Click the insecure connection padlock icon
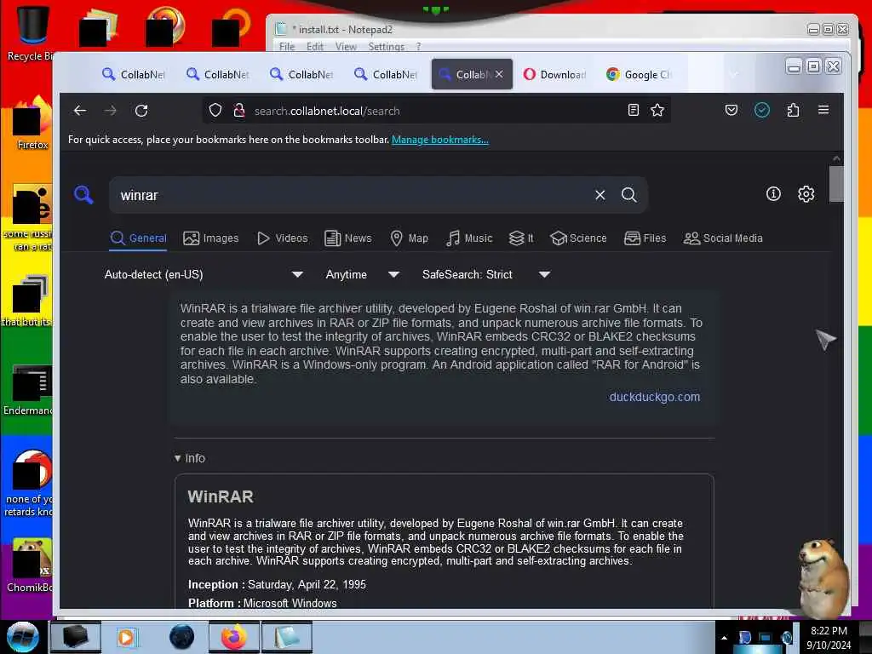This screenshot has width=872, height=654. click(239, 110)
